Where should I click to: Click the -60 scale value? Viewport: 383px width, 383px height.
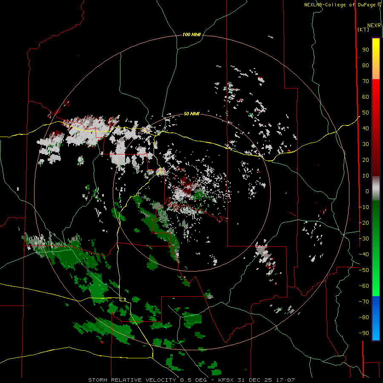pos(364,286)
